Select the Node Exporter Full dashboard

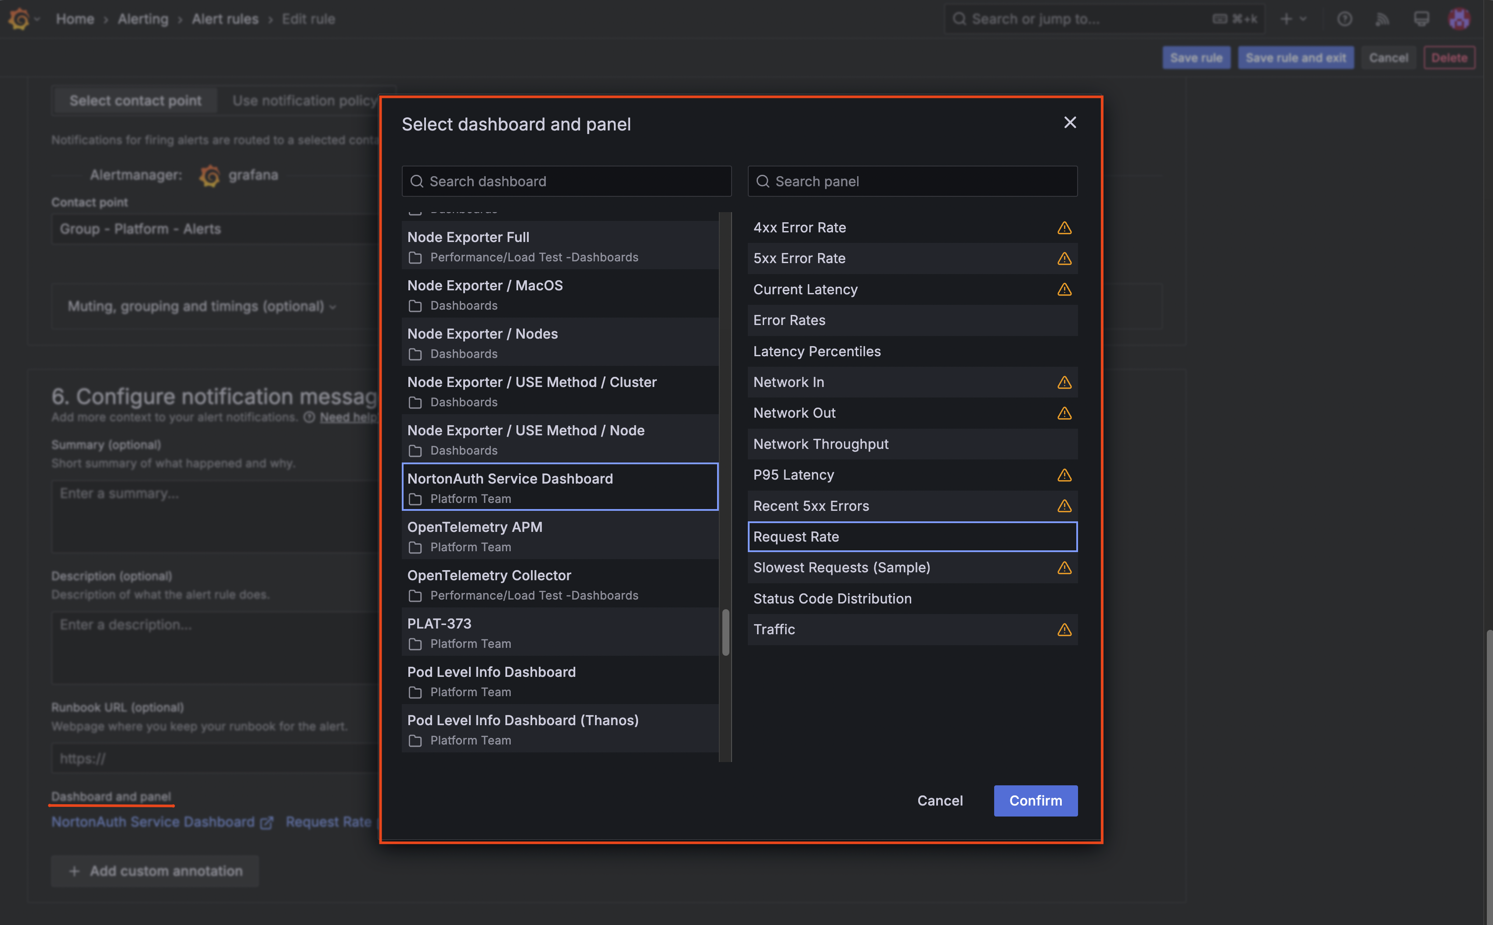(559, 246)
